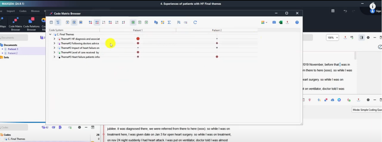Screen dimensions: 382x142
Task: Toggle the list view of codes button
Action: tap(58, 23)
